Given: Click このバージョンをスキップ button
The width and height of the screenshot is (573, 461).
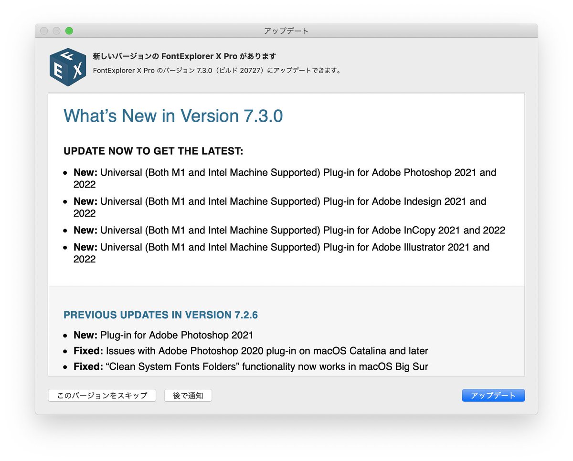Looking at the screenshot, I should click(102, 396).
